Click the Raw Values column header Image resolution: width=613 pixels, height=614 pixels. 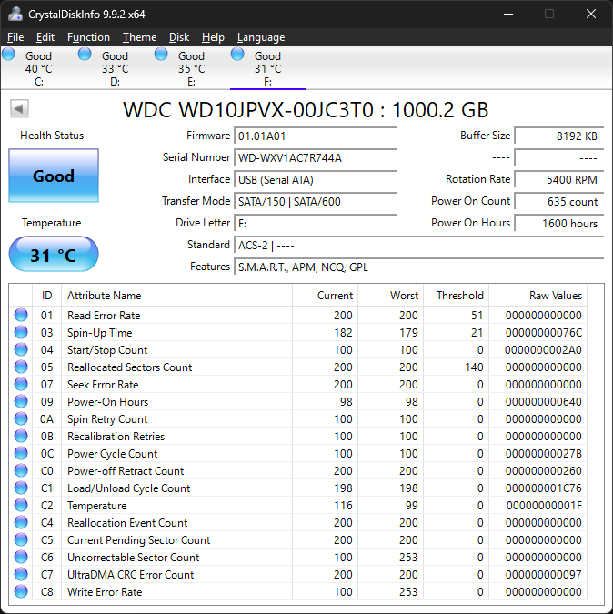click(538, 296)
